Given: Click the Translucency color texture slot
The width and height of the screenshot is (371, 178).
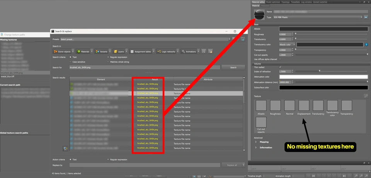Looking at the screenshot, I should pos(332,106).
